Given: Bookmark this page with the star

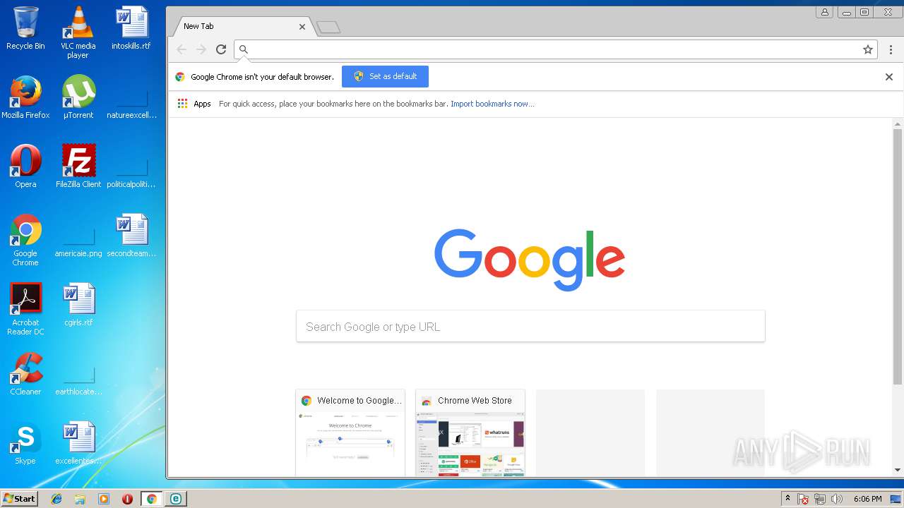Looking at the screenshot, I should pyautogui.click(x=868, y=49).
